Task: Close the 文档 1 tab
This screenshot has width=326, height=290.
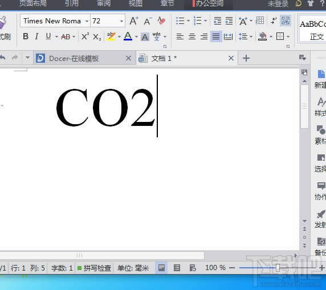Action: click(231, 58)
